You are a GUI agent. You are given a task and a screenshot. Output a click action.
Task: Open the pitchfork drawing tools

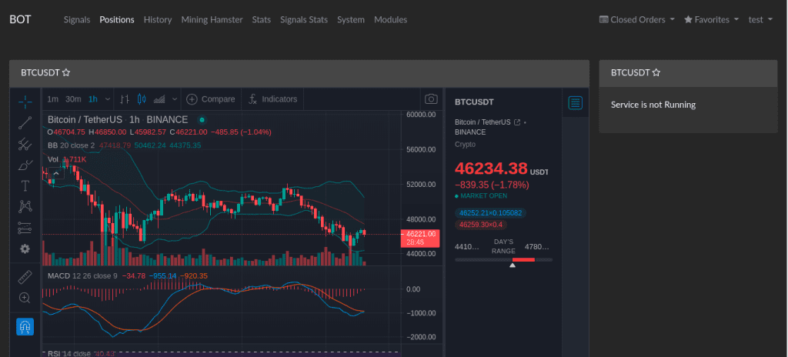click(25, 143)
